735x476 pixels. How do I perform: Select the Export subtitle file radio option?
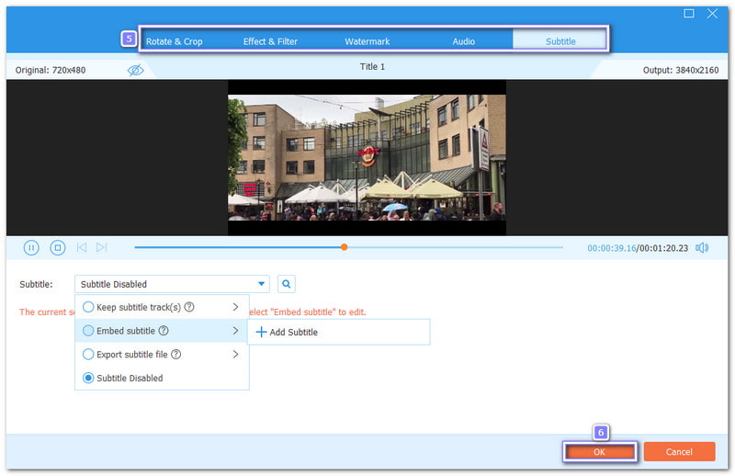[x=89, y=354]
